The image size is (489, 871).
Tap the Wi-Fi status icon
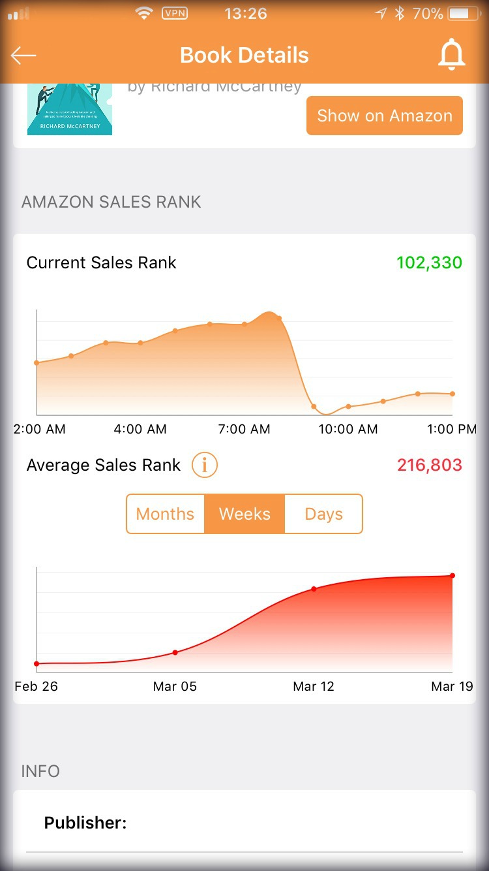click(x=144, y=13)
